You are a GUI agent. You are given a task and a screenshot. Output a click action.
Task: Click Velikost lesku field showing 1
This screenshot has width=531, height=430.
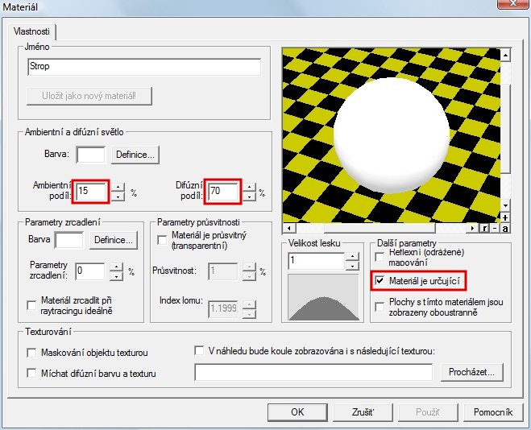coord(317,261)
